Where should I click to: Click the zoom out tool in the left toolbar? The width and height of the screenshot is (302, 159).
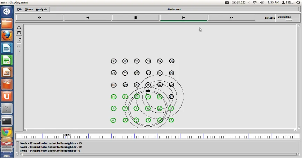(x=19, y=33)
